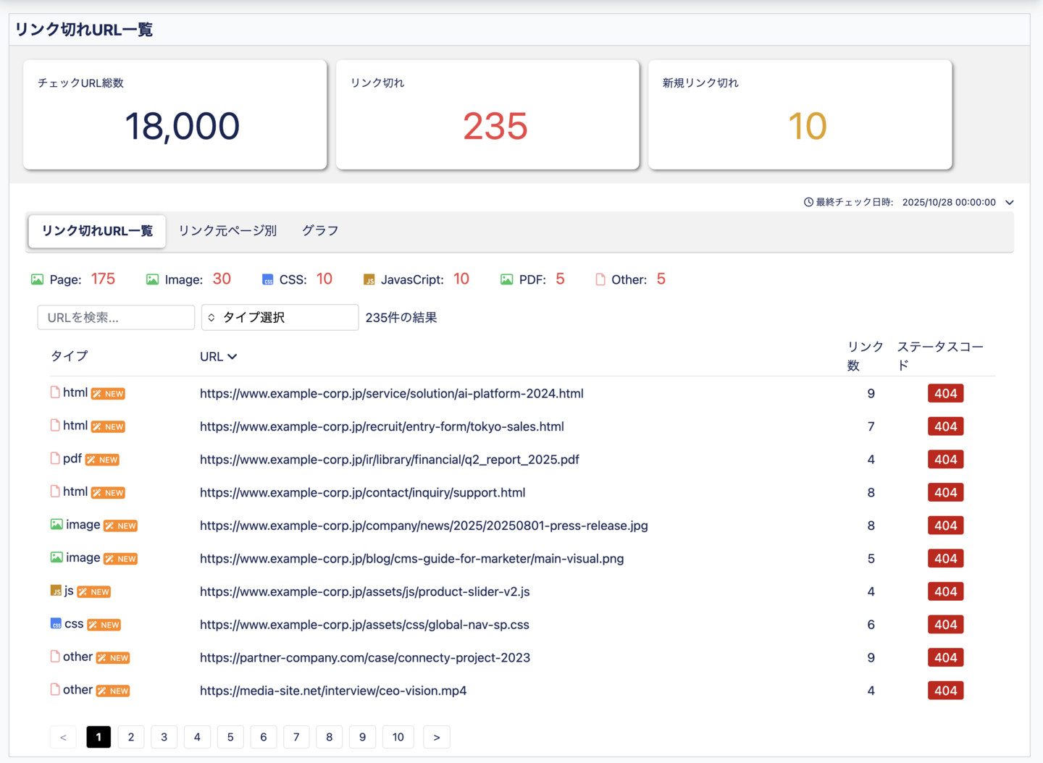
Task: Toggle URL column sort arrow
Action: point(233,357)
